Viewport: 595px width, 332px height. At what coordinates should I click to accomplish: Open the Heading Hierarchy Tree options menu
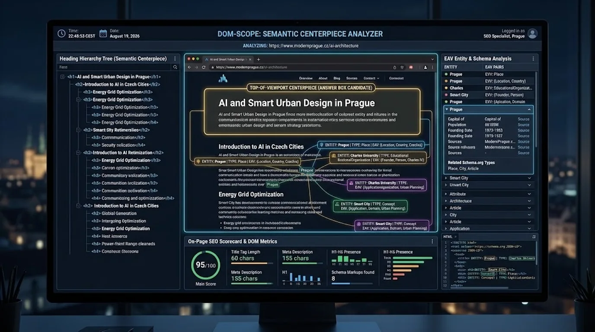(x=175, y=59)
